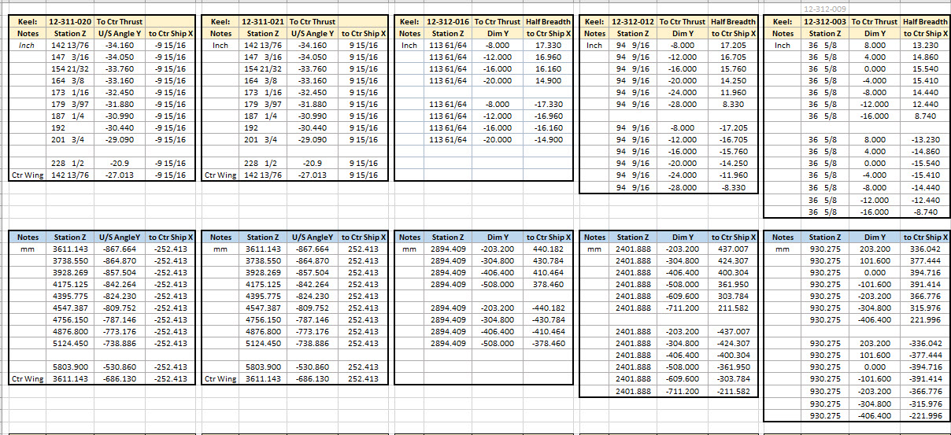Select the -221.996 cell
Viewport: 951px width, 435px height.
(925, 415)
